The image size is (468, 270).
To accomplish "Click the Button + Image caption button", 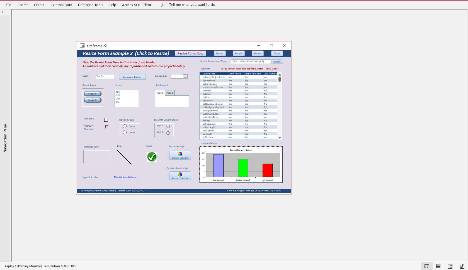I will pos(180,155).
